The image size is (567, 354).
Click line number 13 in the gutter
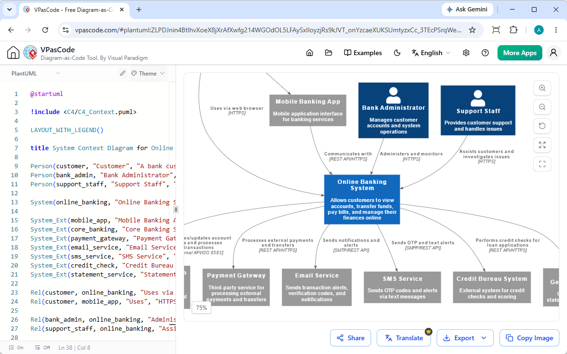[14, 202]
